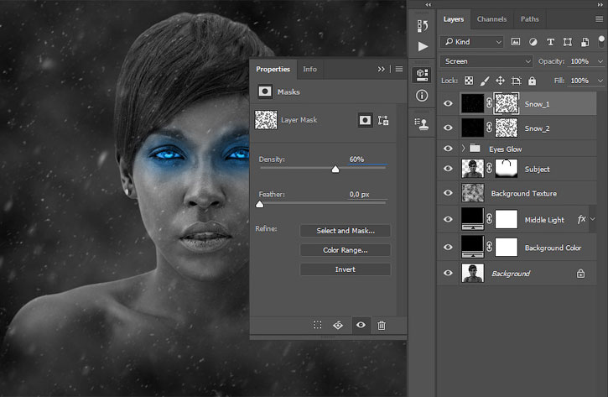Viewport: 608px width, 397px height.
Task: Delete the mask with trash icon
Action: point(382,325)
